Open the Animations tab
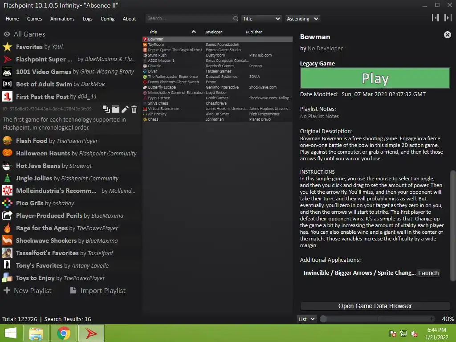The image size is (456, 342). pyautogui.click(x=62, y=19)
